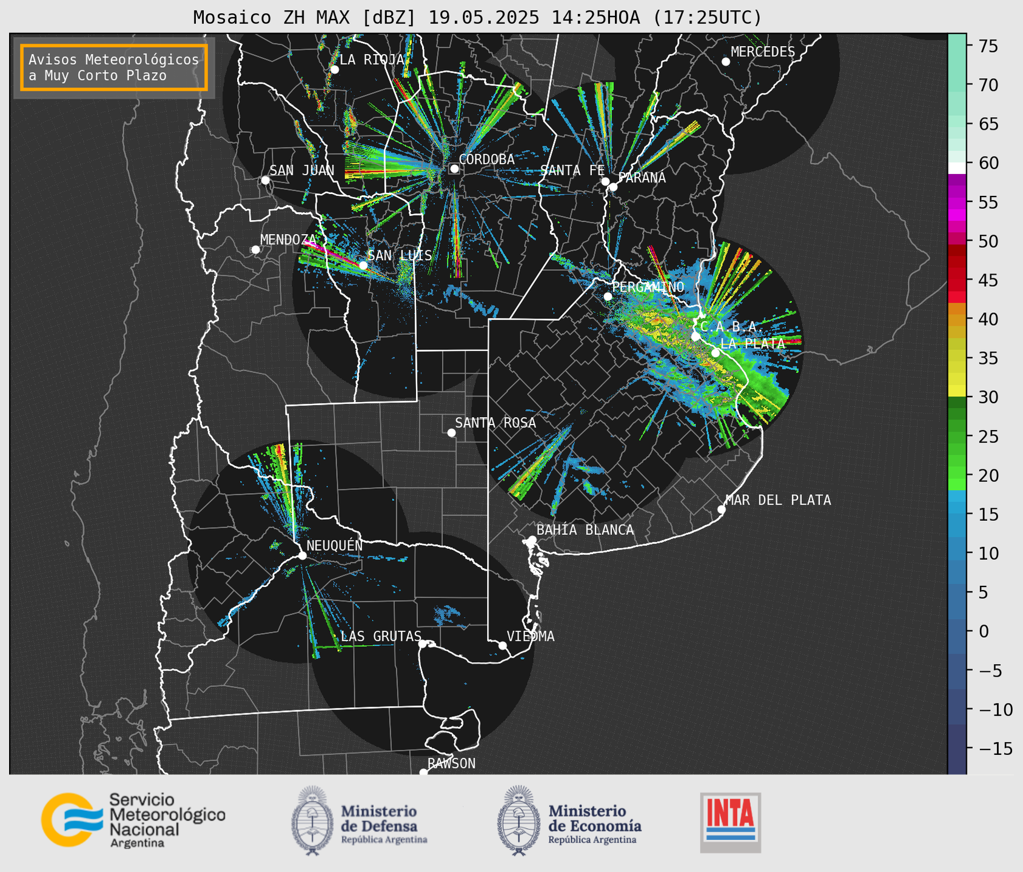Click the LAS GRUTAS label text
Image resolution: width=1023 pixels, height=872 pixels.
coord(381,636)
